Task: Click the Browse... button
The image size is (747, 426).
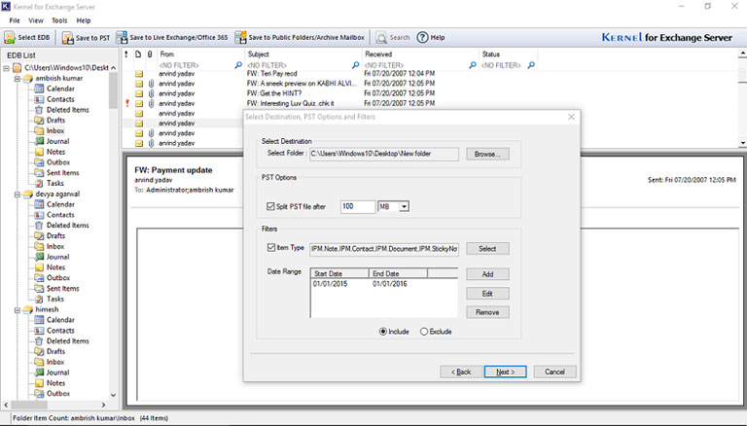Action: (x=487, y=154)
